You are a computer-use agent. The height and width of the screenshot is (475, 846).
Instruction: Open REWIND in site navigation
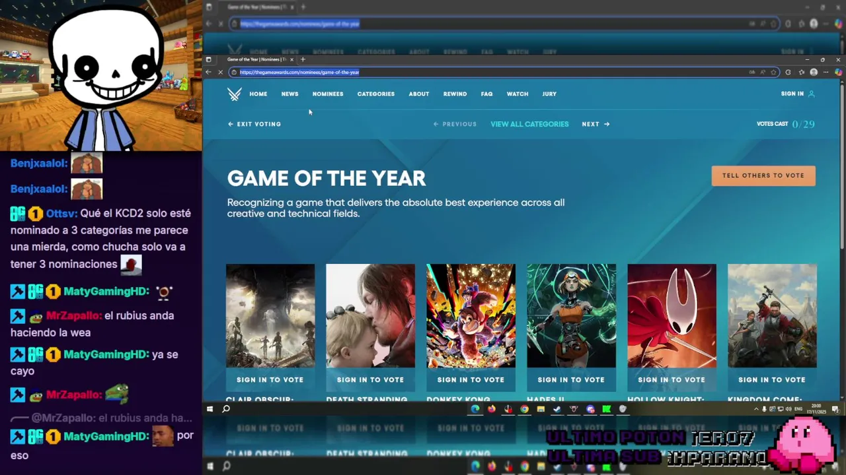(x=455, y=94)
